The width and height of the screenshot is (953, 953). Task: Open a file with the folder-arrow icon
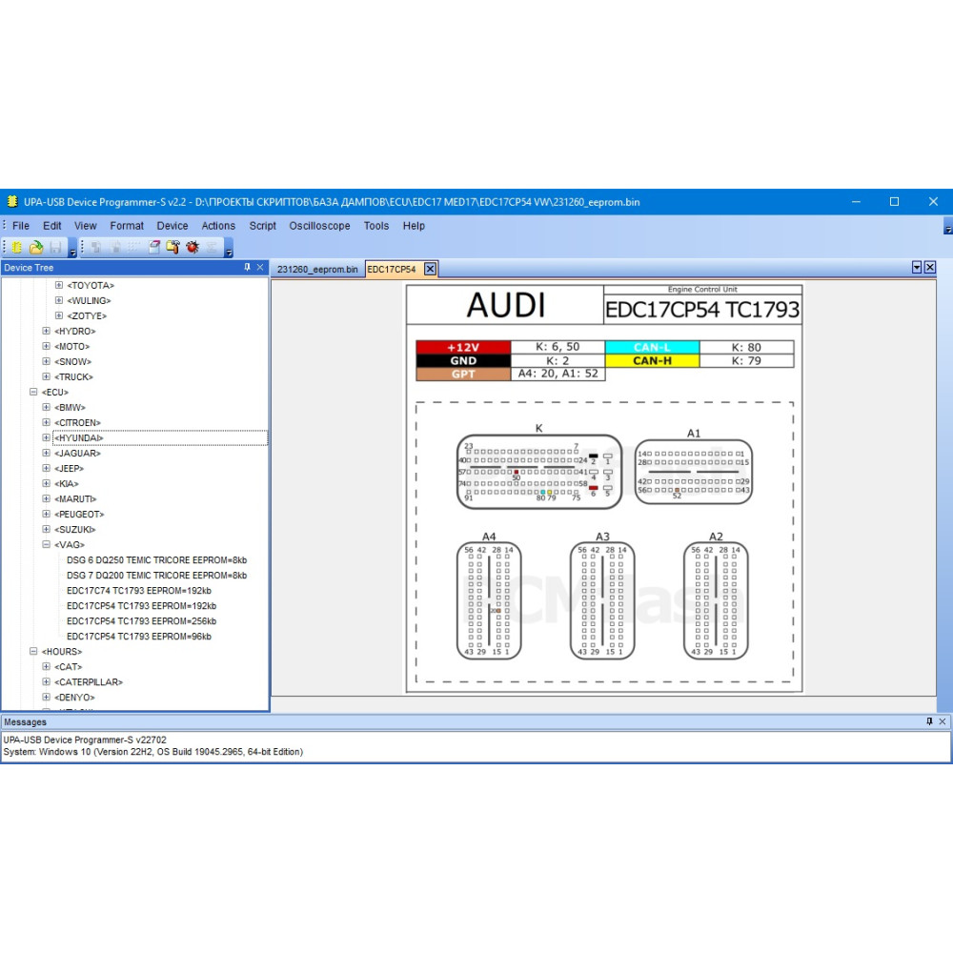pos(36,248)
